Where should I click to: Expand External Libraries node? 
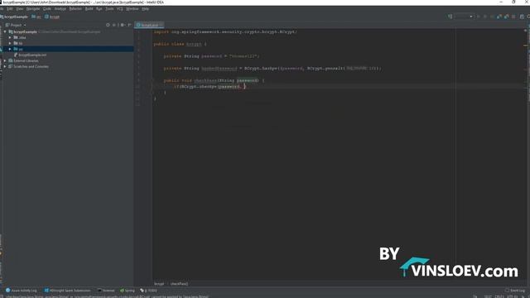tap(5, 60)
